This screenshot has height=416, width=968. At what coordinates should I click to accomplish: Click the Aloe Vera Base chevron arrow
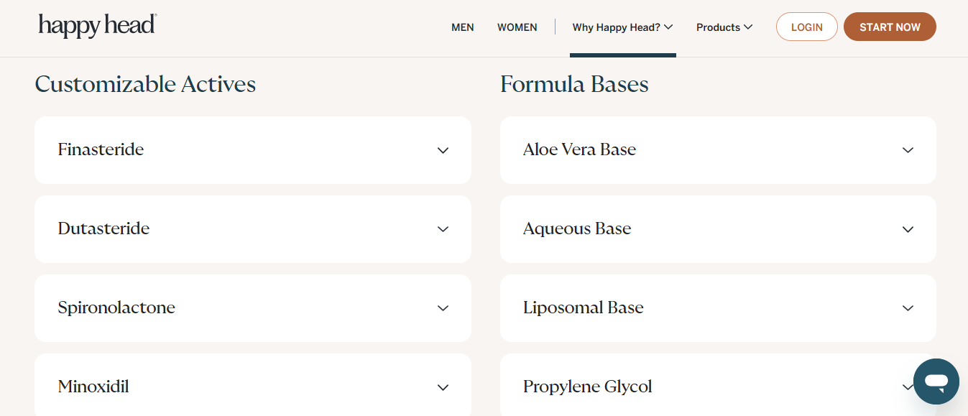[x=908, y=150]
